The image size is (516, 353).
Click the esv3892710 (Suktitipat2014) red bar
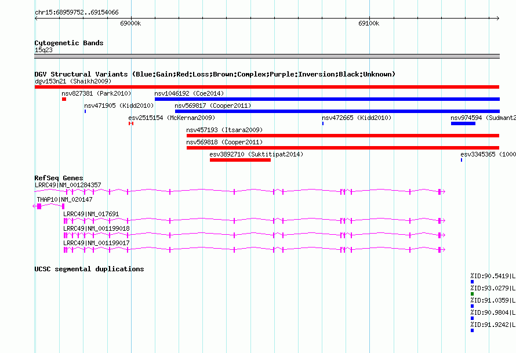tap(240, 160)
